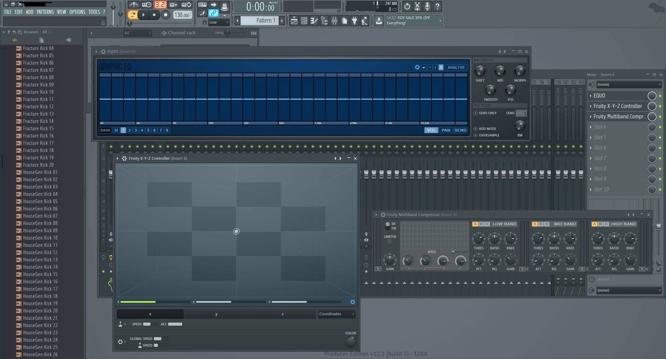Screen dimensions: 666x359
Task: Open the tempo tapper icon
Action: 365,21
